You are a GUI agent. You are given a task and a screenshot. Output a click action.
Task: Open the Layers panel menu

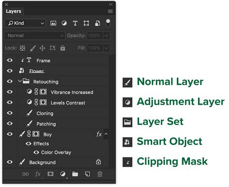click(x=110, y=11)
